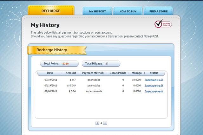Open status link for the $0.7 transaction
203x135 pixels.
(x=154, y=80)
